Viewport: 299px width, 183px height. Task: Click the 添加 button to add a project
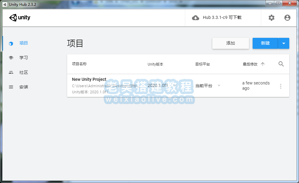click(230, 43)
